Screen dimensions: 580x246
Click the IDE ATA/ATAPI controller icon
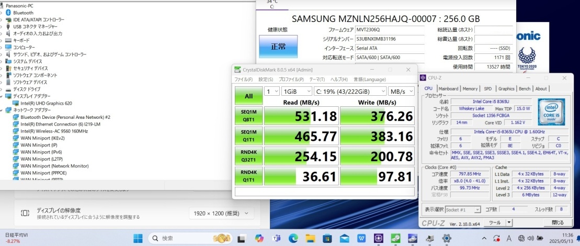pos(8,19)
